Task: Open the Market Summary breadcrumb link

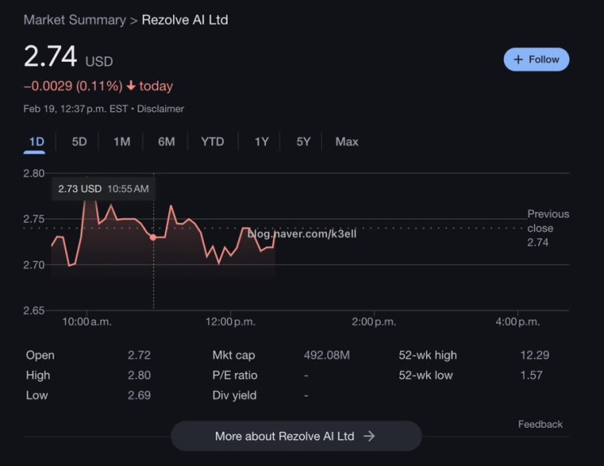Action: [75, 20]
